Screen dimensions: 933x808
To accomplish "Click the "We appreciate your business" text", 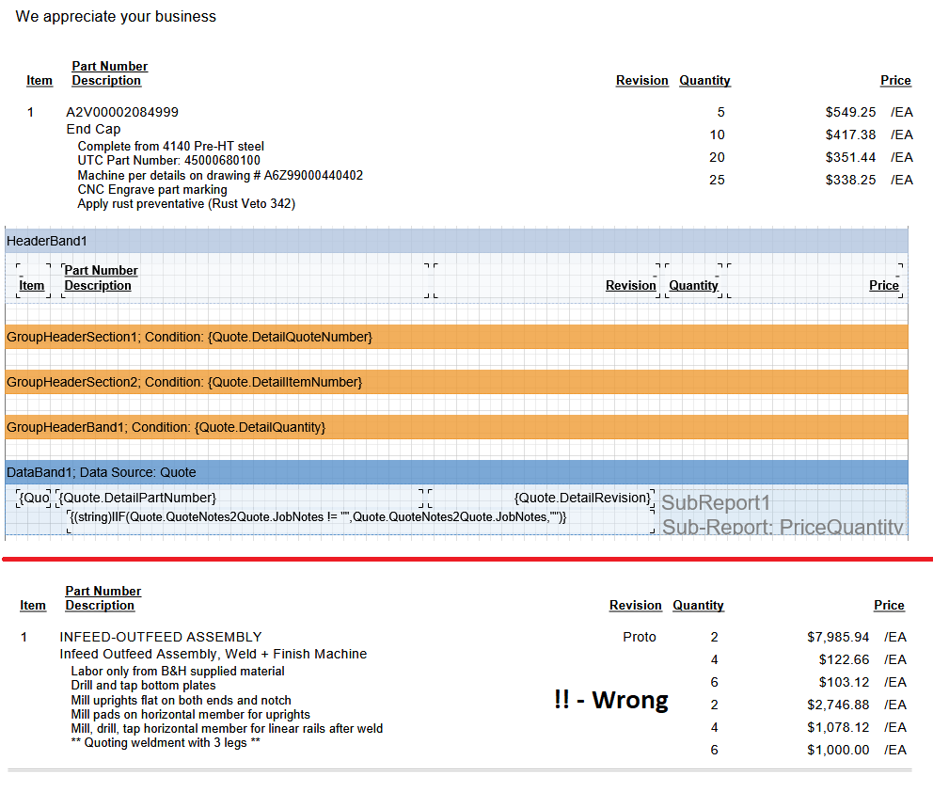I will [116, 16].
